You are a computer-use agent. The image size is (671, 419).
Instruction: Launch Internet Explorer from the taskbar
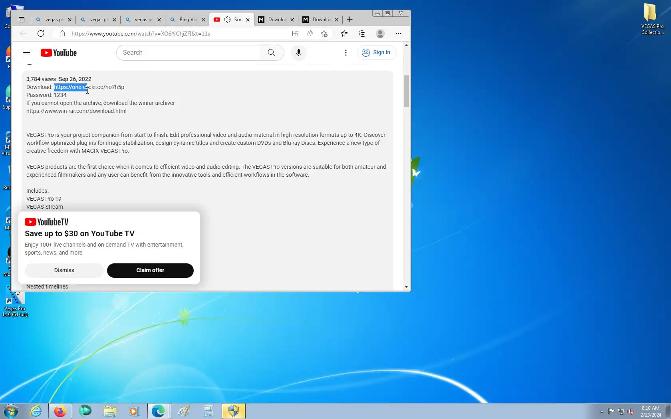[x=36, y=411]
